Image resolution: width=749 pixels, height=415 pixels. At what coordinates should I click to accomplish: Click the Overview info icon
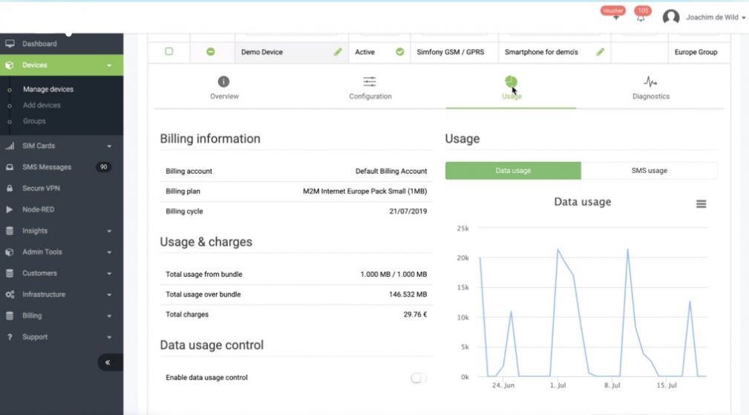click(223, 82)
